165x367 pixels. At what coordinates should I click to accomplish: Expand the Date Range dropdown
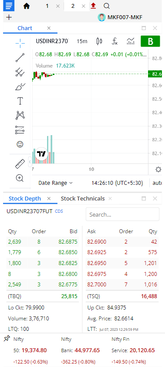[x=55, y=183]
